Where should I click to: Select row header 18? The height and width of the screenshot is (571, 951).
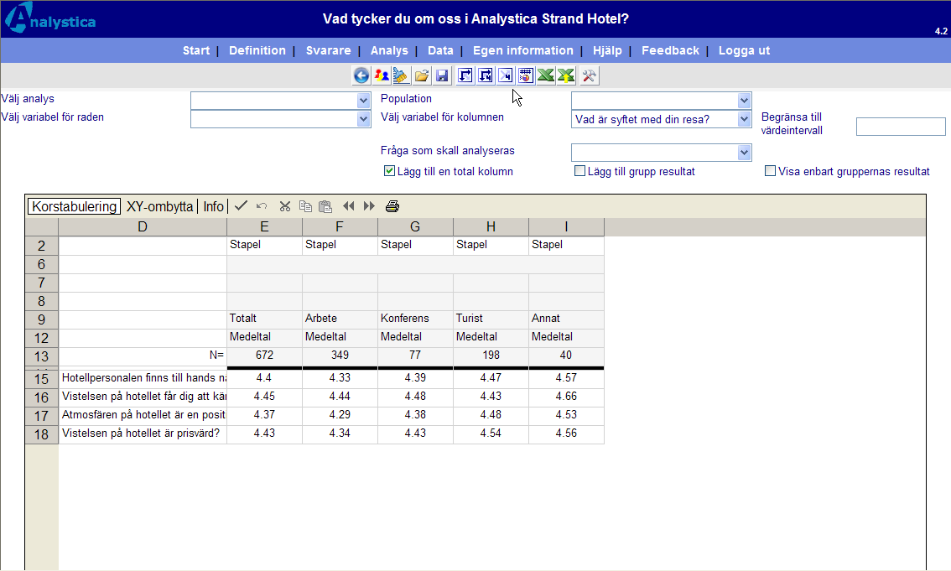[x=41, y=434]
